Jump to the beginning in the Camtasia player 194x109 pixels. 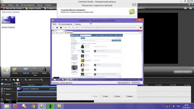(65, 28)
